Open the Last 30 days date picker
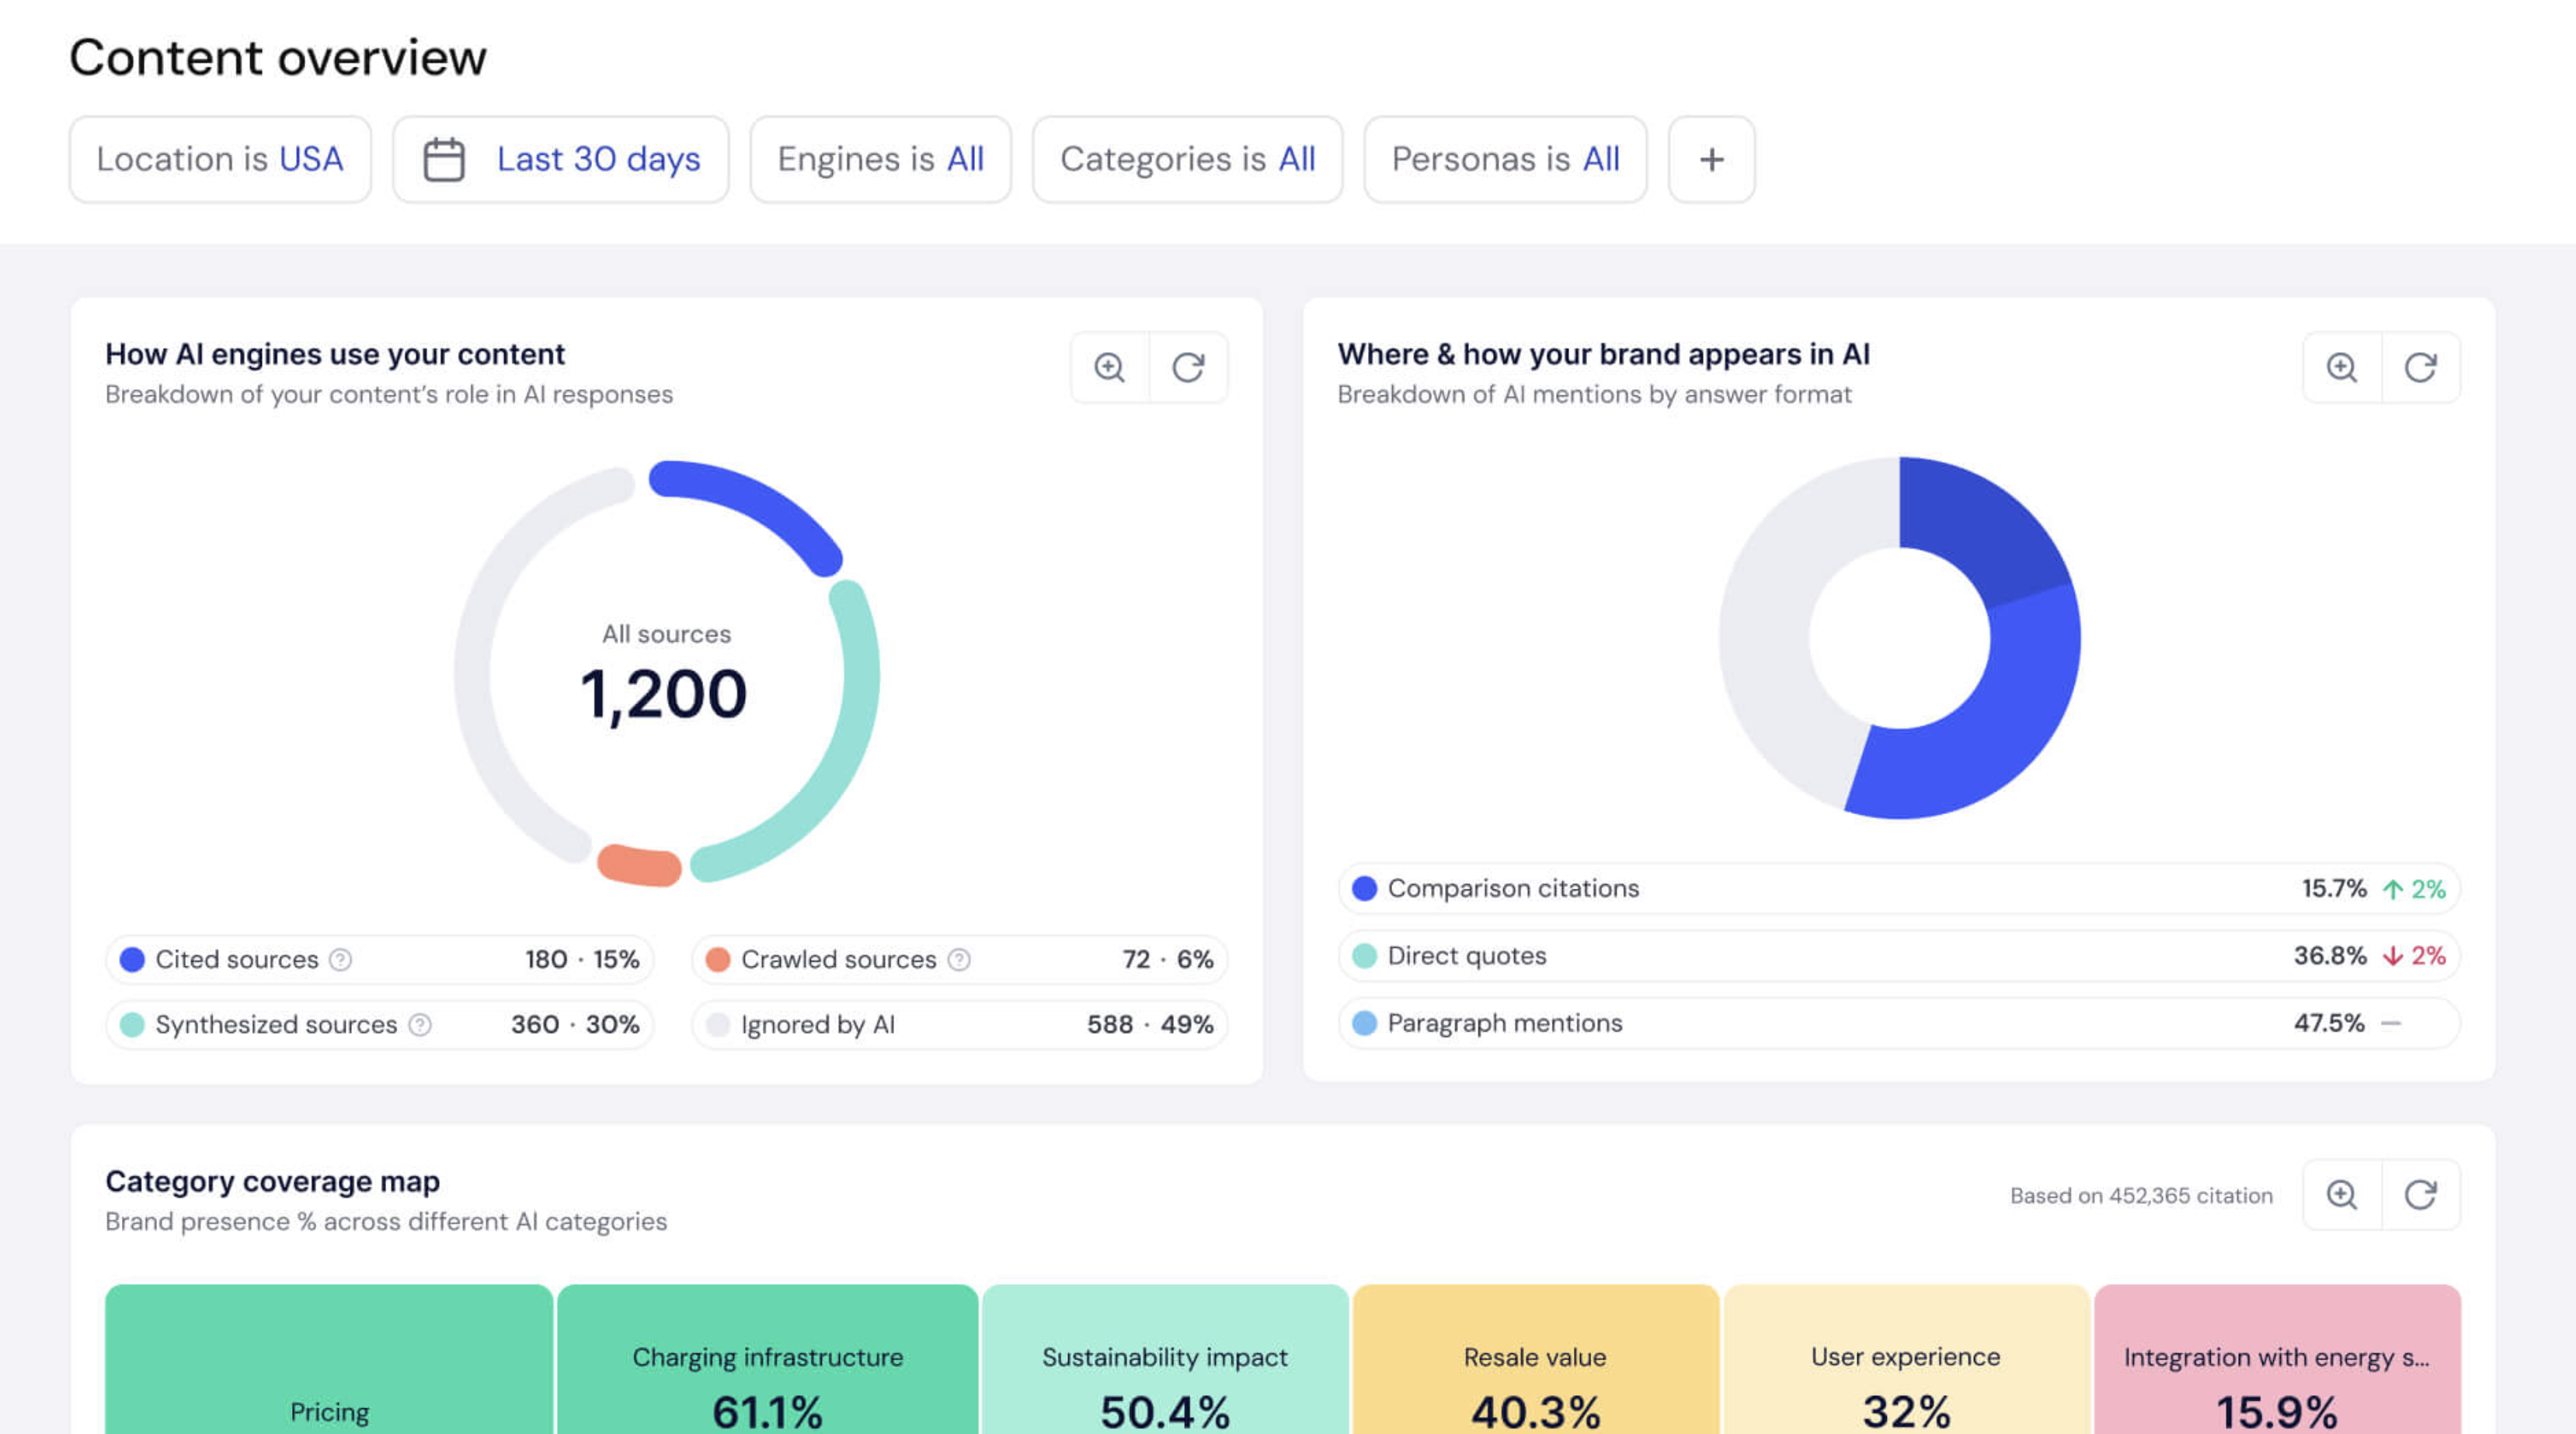Image resolution: width=2576 pixels, height=1434 pixels. tap(561, 160)
